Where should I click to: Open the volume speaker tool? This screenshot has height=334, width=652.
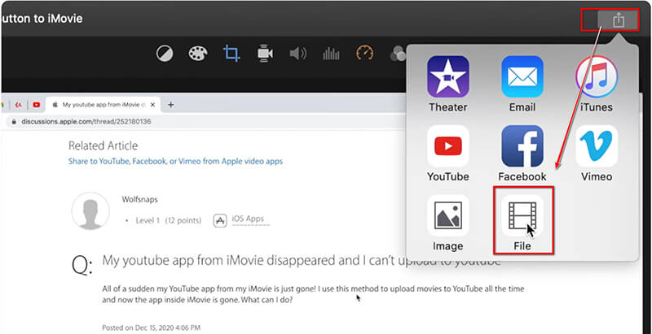click(x=297, y=54)
